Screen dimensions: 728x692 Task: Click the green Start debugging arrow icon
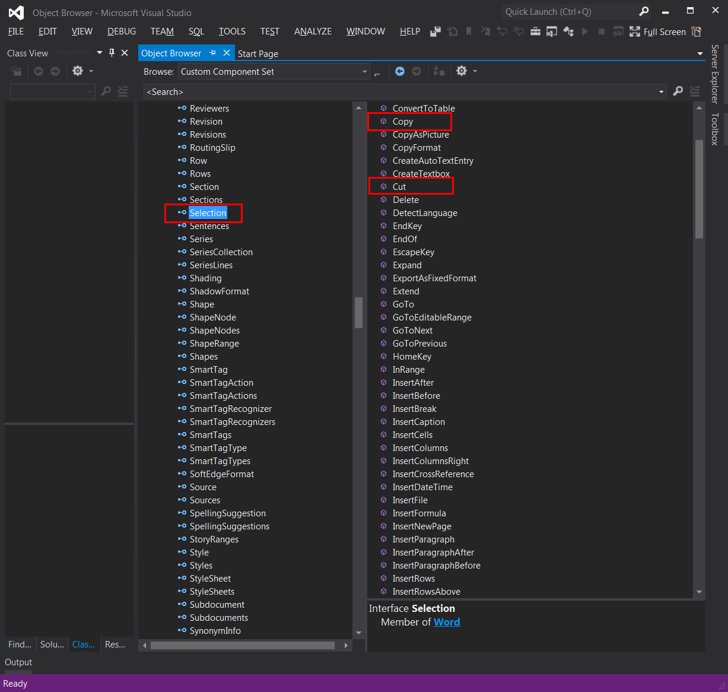(585, 31)
